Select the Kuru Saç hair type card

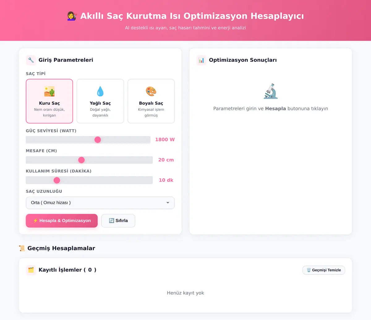coord(49,101)
